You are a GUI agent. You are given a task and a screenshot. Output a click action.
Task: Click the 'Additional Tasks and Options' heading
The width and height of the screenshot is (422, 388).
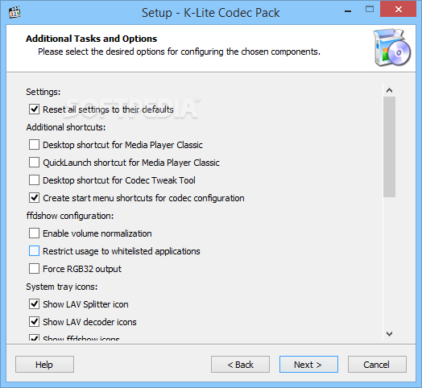pos(92,39)
